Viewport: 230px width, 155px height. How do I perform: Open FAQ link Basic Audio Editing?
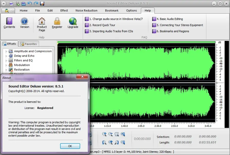pyautogui.click(x=171, y=19)
